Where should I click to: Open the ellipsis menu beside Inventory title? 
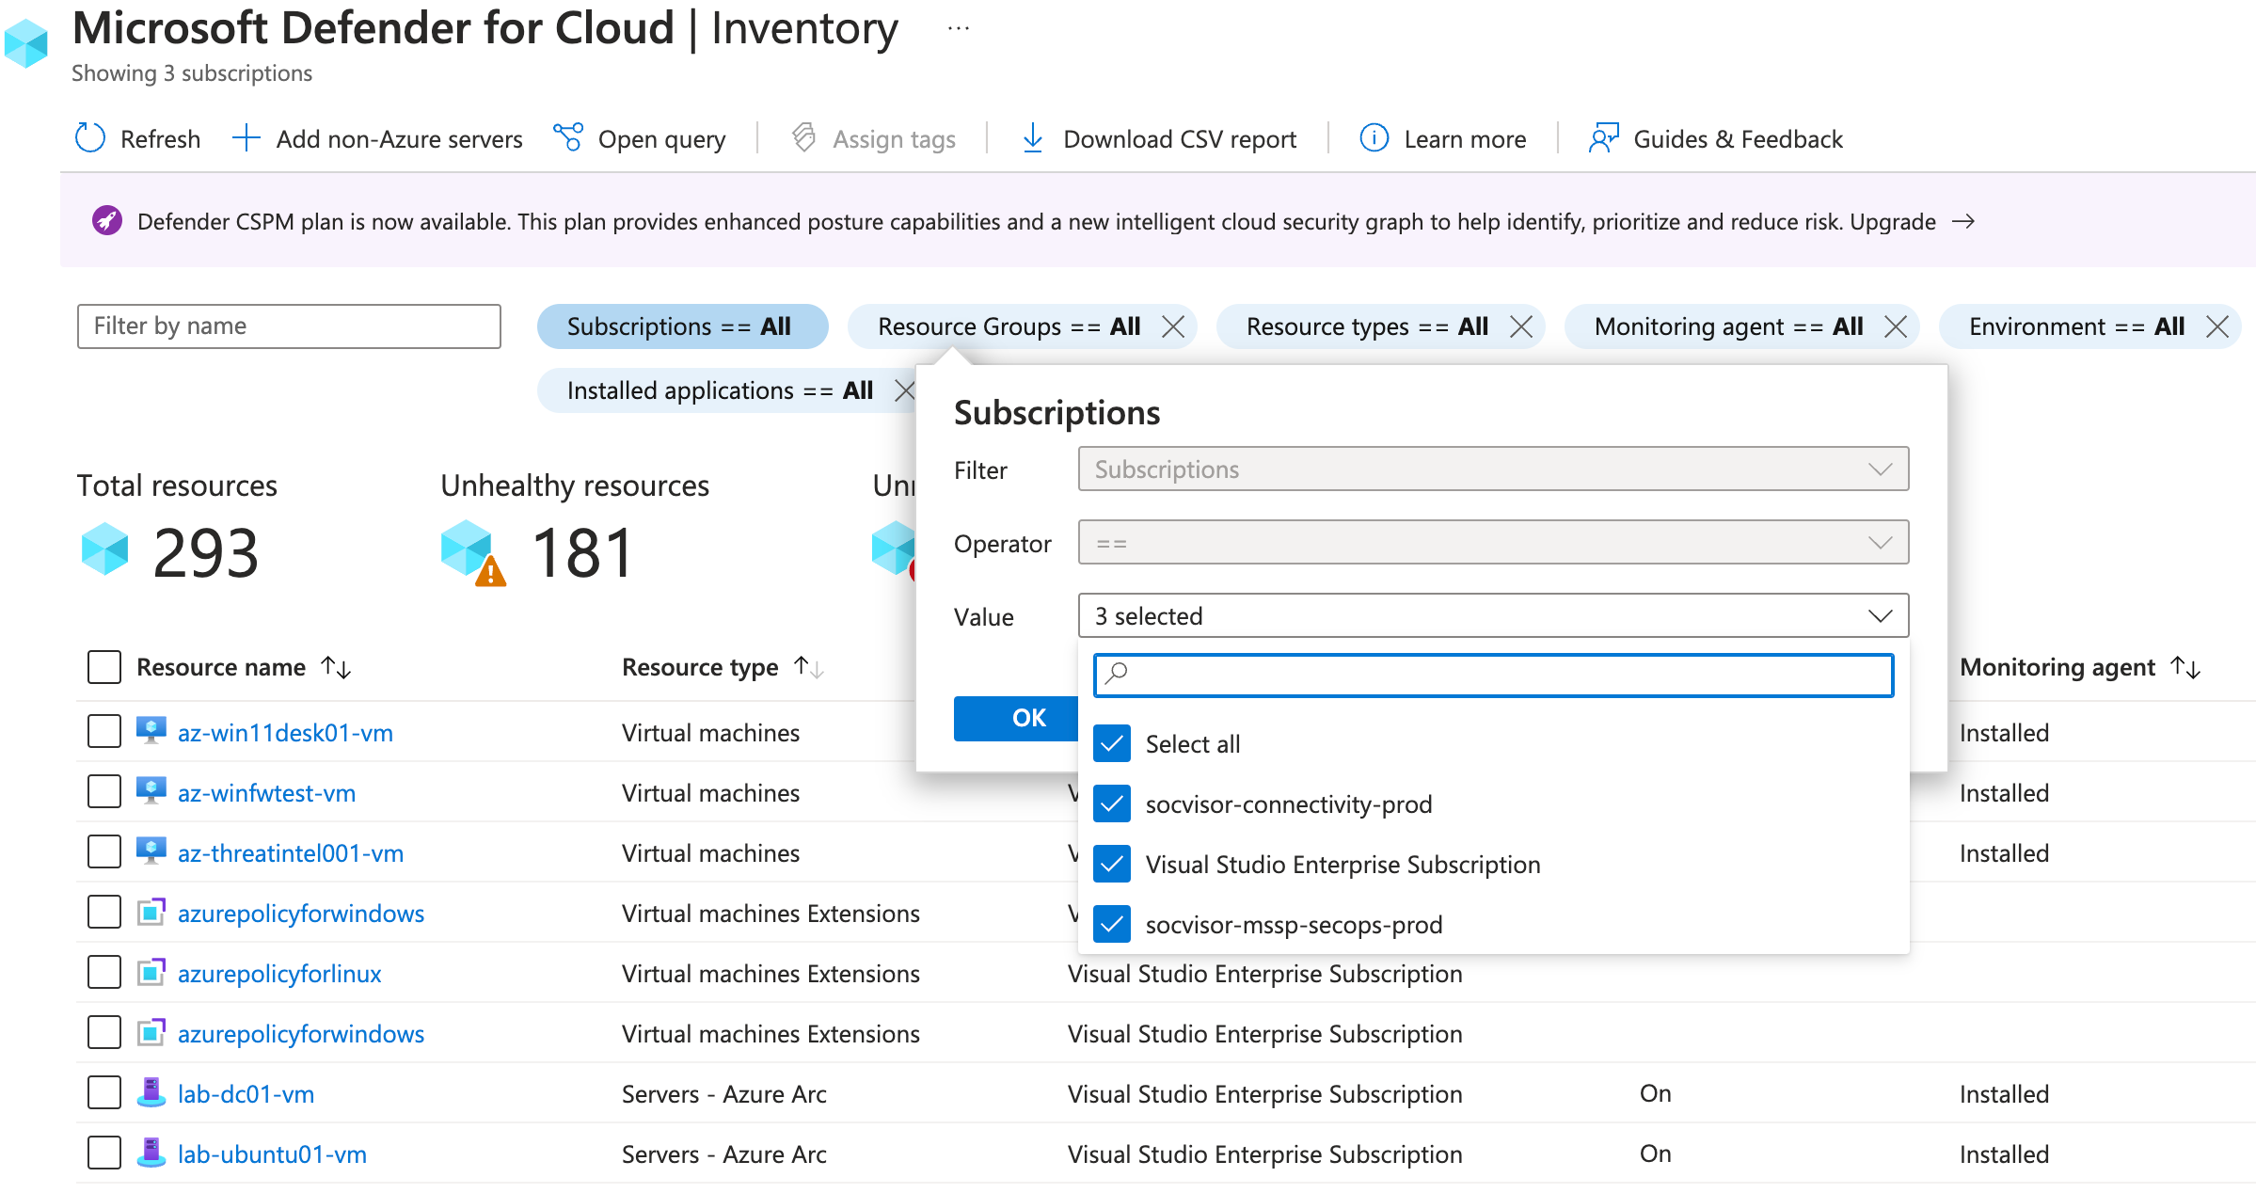tap(959, 29)
